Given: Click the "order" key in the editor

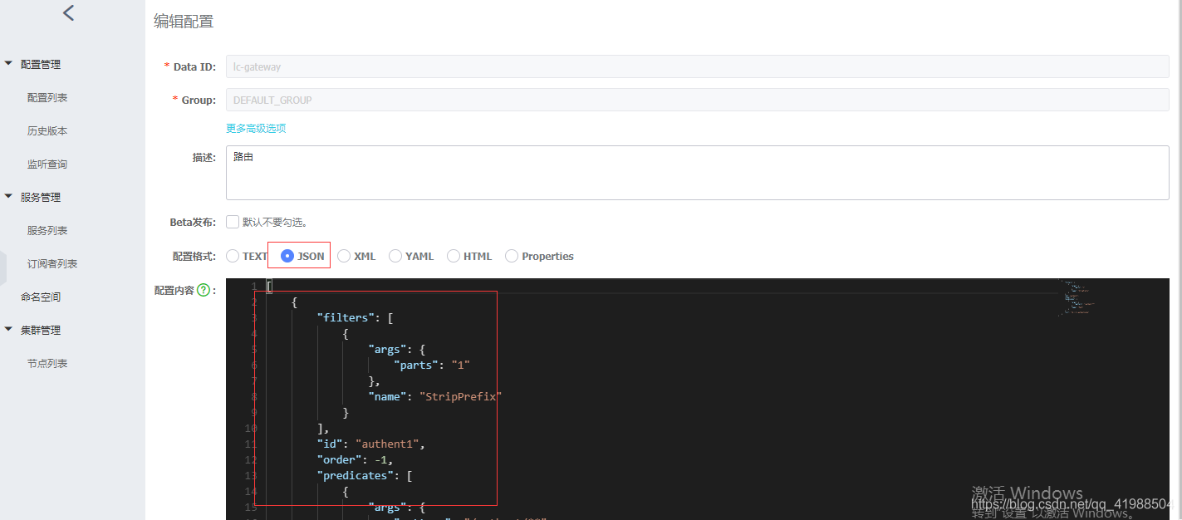Looking at the screenshot, I should coord(340,459).
